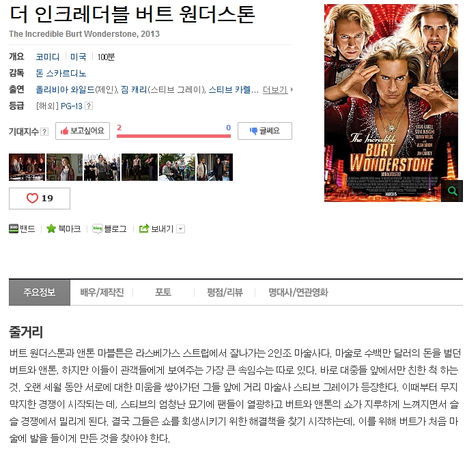The height and width of the screenshot is (451, 467).
Task: Select the 포토 tab
Action: (163, 292)
